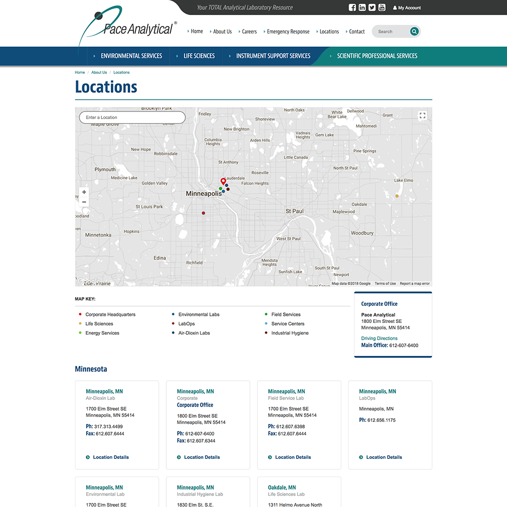This screenshot has height=507, width=507.
Task: Click Main Office phone 612-607-6400
Action: point(404,345)
